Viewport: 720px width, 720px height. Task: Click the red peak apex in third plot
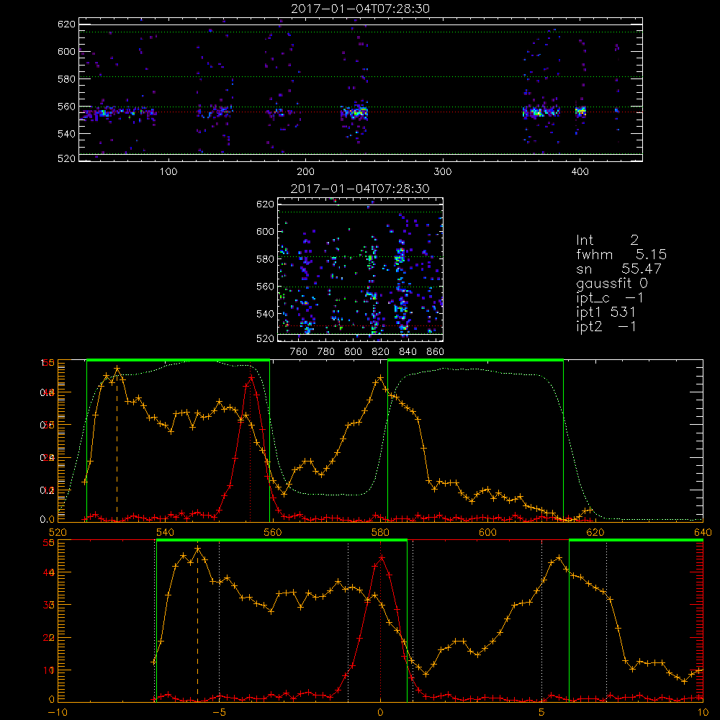coord(251,377)
